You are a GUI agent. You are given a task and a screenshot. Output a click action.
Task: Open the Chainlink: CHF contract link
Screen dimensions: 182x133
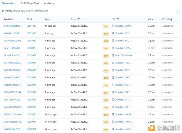click(124, 92)
